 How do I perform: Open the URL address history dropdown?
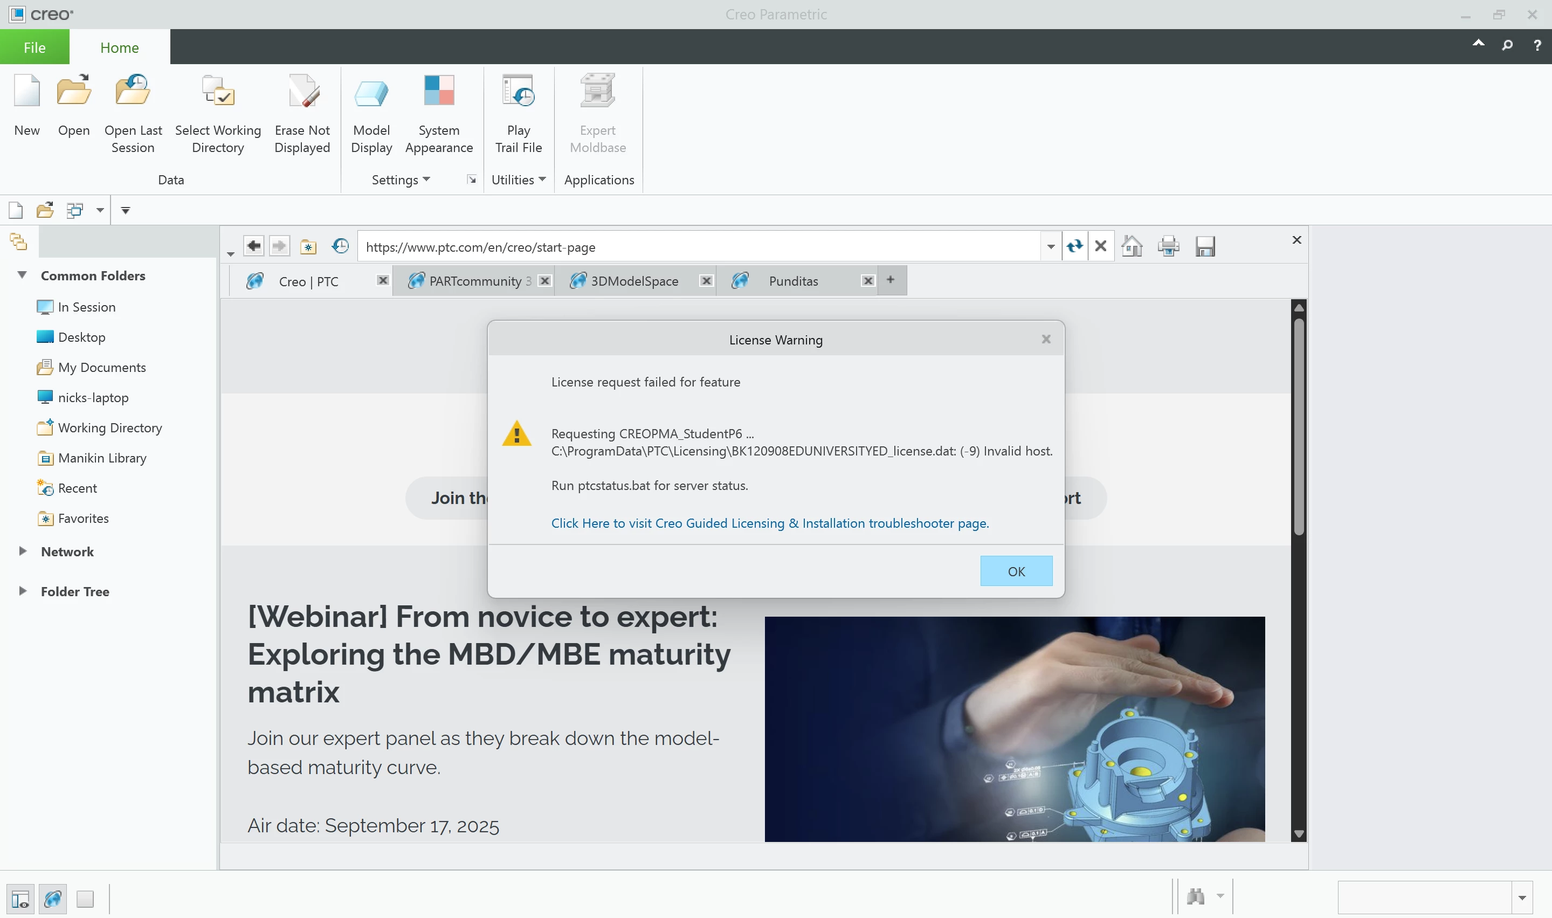1051,247
